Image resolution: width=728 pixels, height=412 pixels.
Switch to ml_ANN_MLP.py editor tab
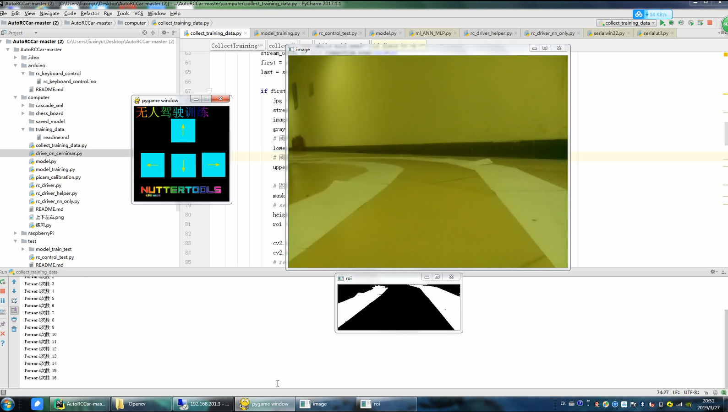point(433,33)
